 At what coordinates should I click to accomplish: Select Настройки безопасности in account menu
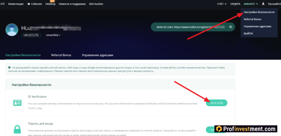click(x=259, y=12)
